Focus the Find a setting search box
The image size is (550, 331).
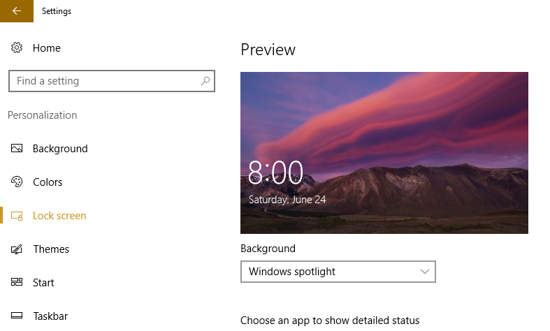[x=112, y=81]
